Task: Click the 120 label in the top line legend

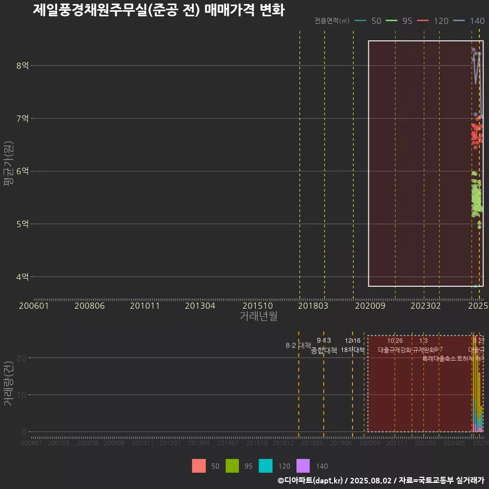Action: pos(441,21)
